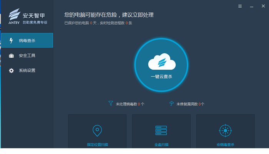
Task: Click the Antiy logo
Action: [x=15, y=16]
